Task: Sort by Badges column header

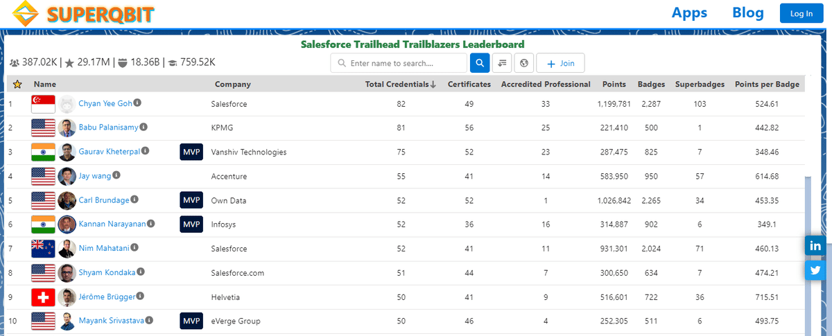Action: point(651,84)
